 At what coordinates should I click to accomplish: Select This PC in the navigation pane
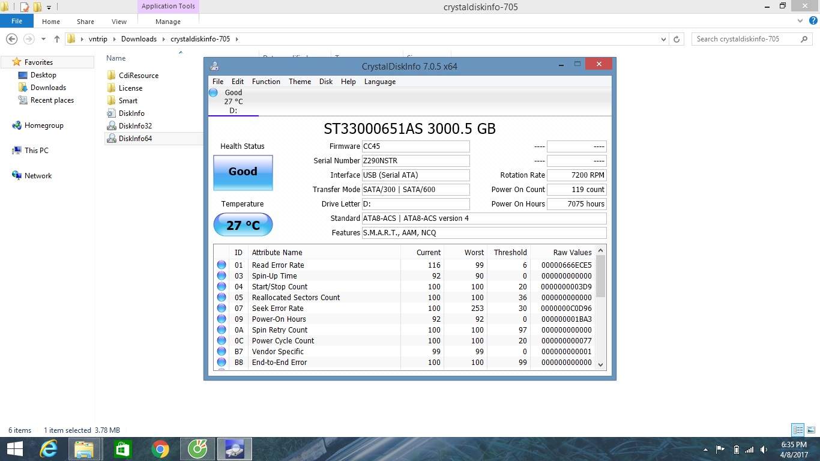point(36,151)
